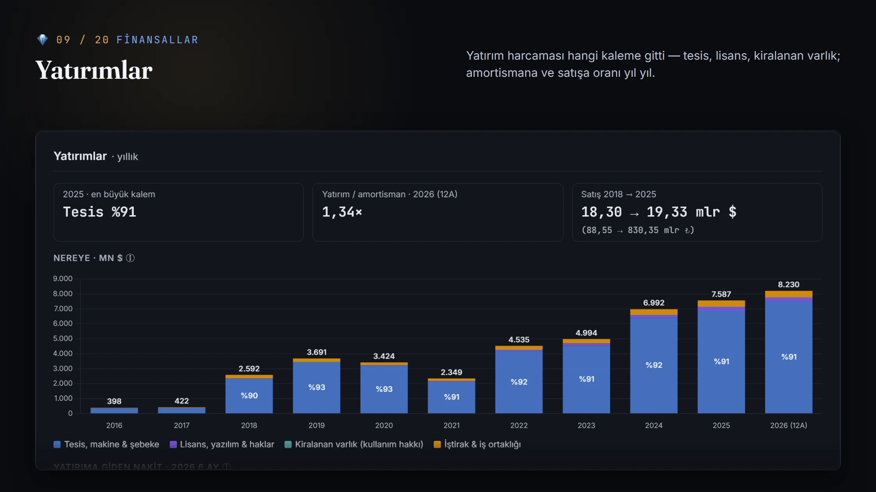This screenshot has height=492, width=876.
Task: Click the '2021' x-axis label
Action: [x=452, y=425]
